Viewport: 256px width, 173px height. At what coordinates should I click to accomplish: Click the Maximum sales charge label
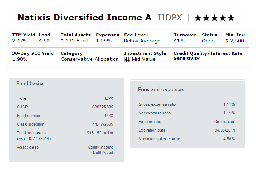(x=159, y=139)
